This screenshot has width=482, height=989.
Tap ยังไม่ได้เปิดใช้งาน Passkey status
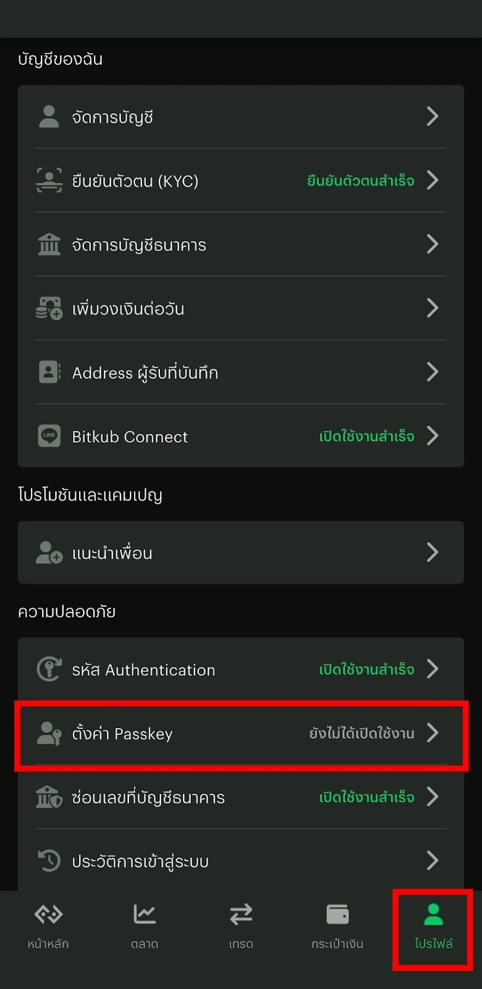click(x=362, y=734)
